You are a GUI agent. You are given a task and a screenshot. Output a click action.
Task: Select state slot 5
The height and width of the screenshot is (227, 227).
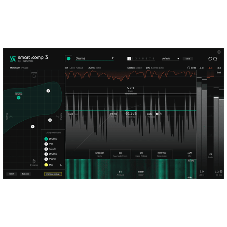(x=143, y=59)
